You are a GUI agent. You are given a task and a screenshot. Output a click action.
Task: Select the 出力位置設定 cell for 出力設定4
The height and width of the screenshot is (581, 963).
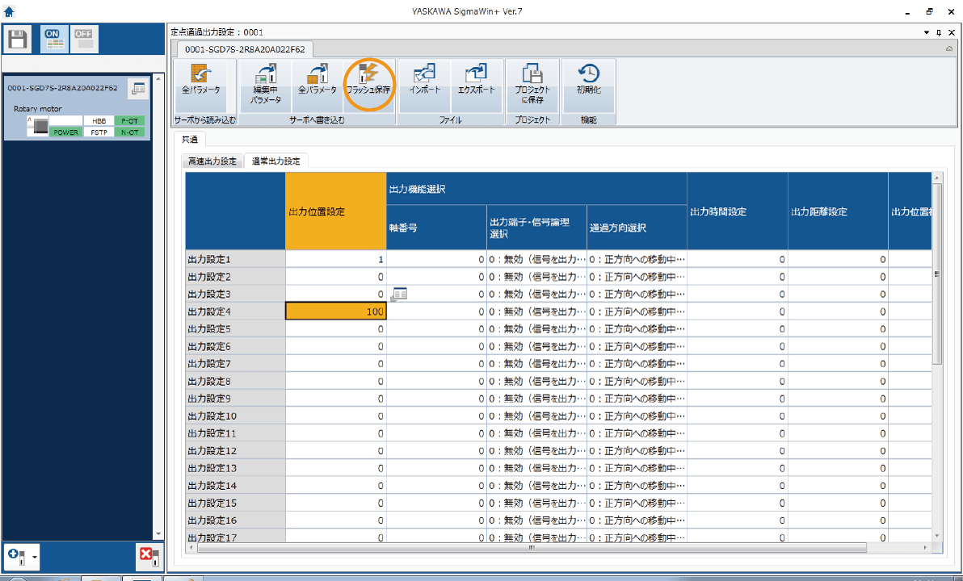click(335, 311)
